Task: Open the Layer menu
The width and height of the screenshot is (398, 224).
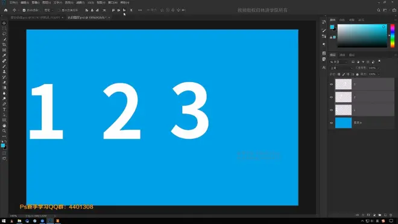Action: (46, 2)
